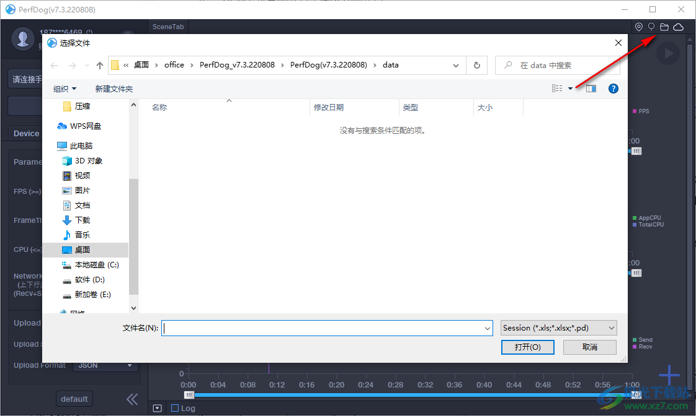Toggle the FPS legend item
The image size is (696, 416).
(x=641, y=111)
